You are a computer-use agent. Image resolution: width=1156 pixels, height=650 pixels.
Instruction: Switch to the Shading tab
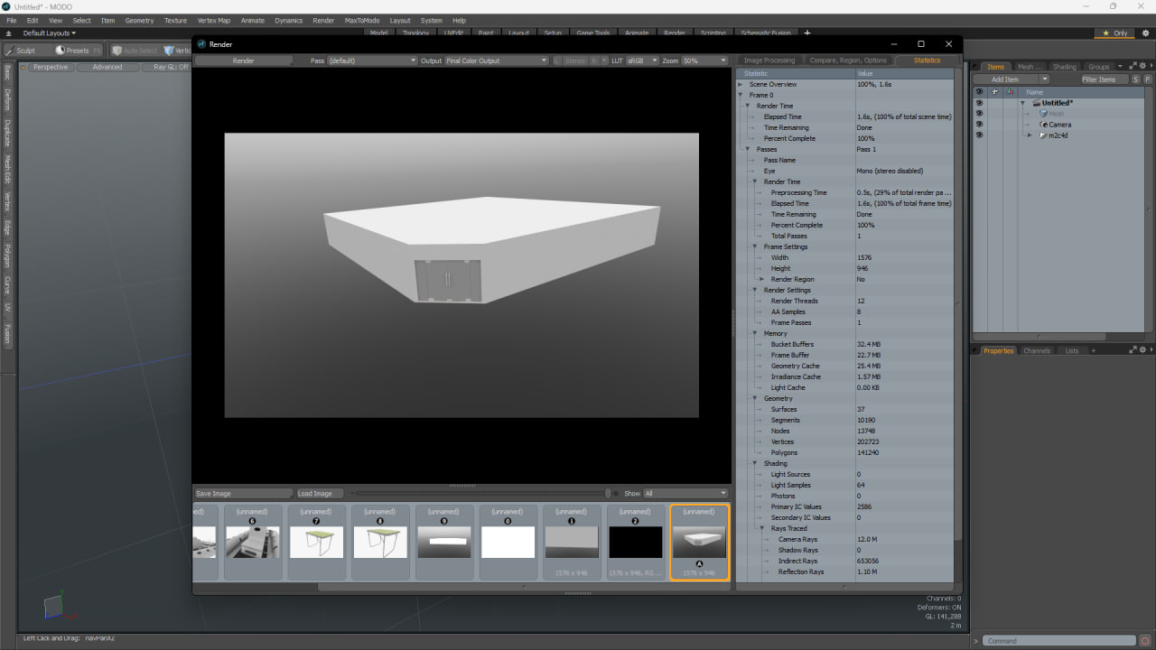(1065, 67)
